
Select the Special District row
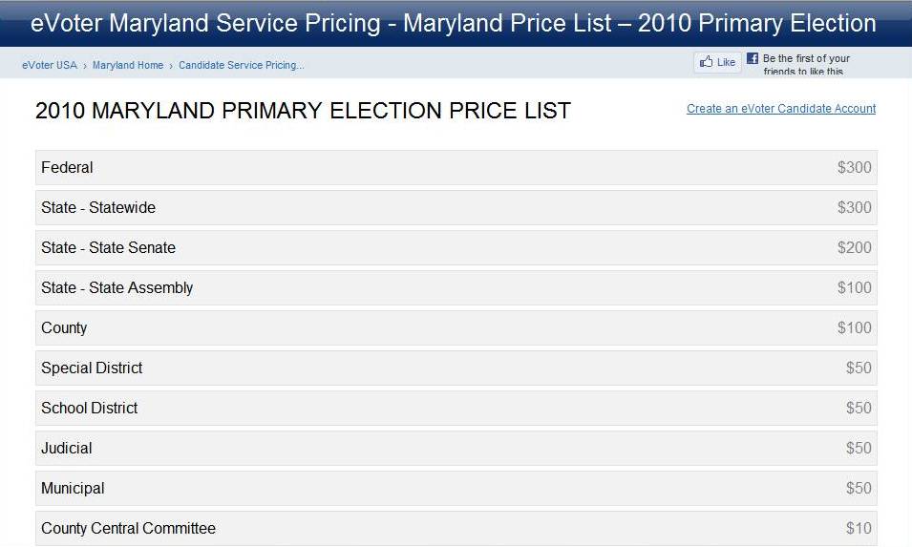(x=456, y=368)
